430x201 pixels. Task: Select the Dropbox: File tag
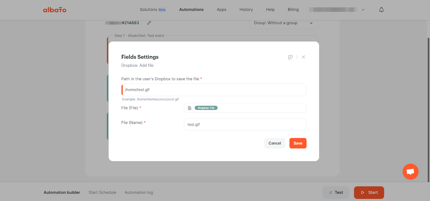click(x=206, y=108)
